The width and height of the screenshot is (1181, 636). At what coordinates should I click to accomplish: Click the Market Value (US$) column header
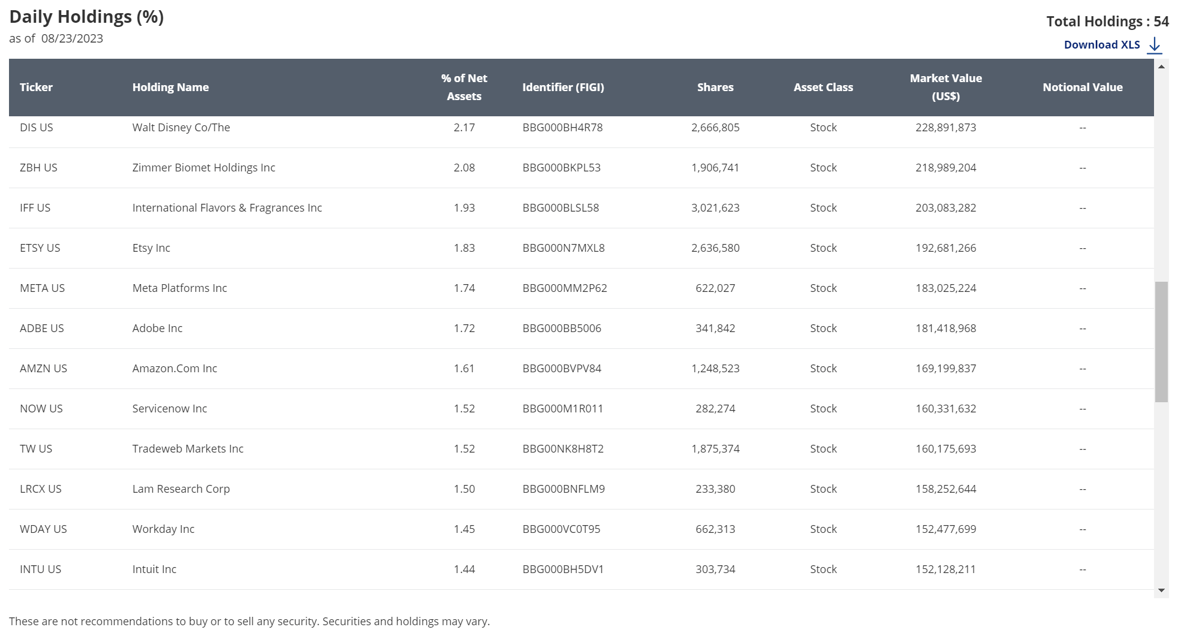click(945, 88)
